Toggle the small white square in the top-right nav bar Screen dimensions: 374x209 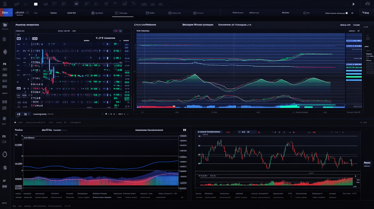[346, 13]
